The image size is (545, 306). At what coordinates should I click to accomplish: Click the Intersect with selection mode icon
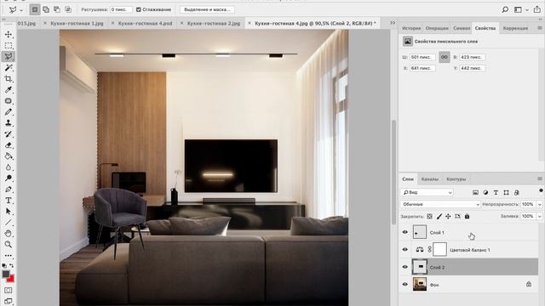point(68,9)
